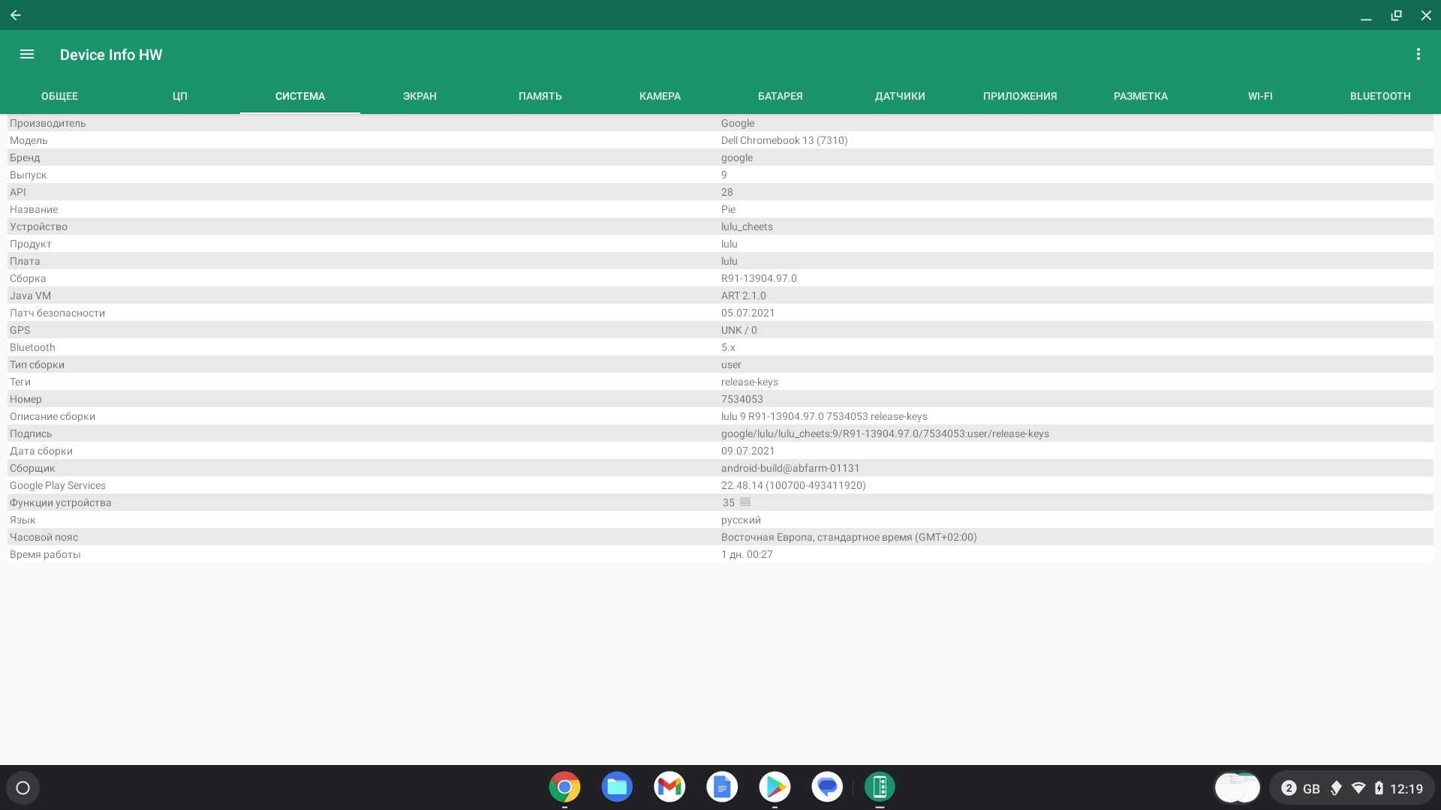
Task: Click the build date 09.07.2021
Action: coord(748,451)
